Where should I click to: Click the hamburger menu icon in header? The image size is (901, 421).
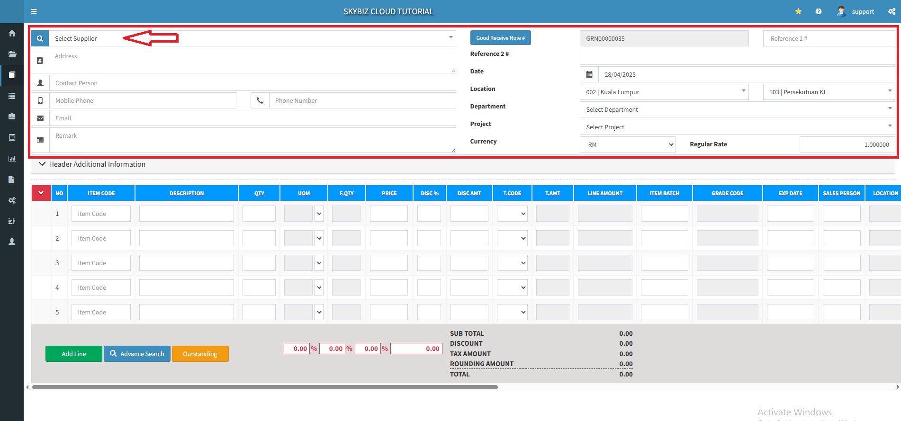[x=34, y=11]
